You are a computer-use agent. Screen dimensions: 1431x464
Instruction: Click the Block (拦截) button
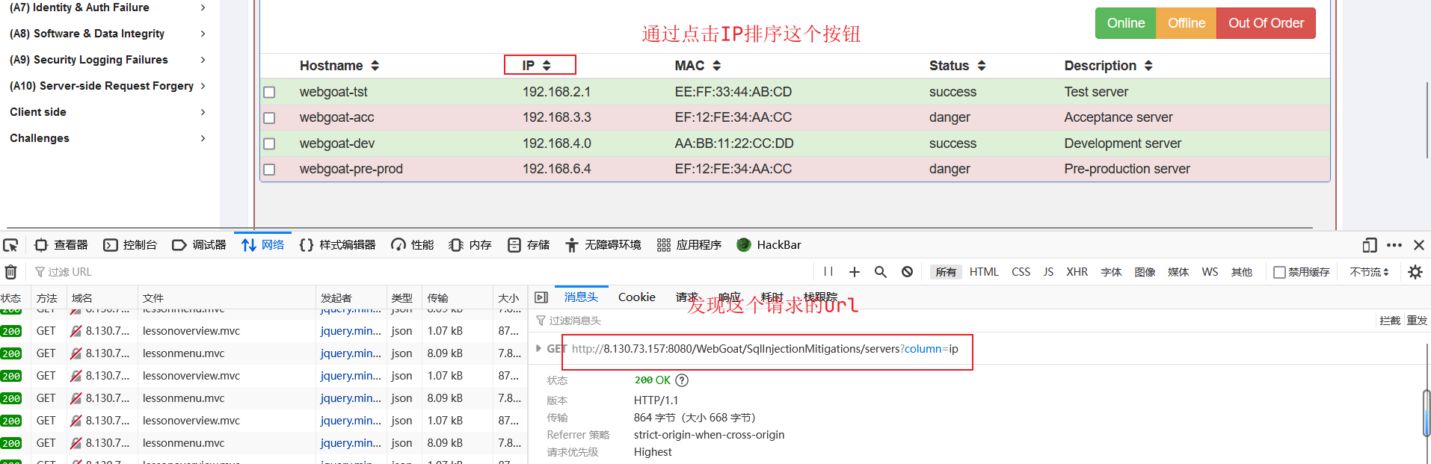click(x=1390, y=321)
